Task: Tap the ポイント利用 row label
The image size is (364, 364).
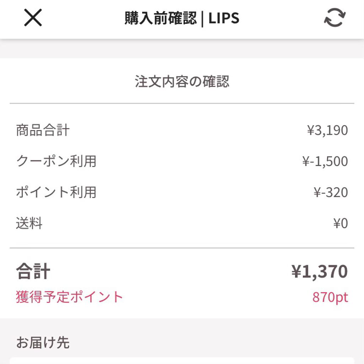Action: [56, 192]
